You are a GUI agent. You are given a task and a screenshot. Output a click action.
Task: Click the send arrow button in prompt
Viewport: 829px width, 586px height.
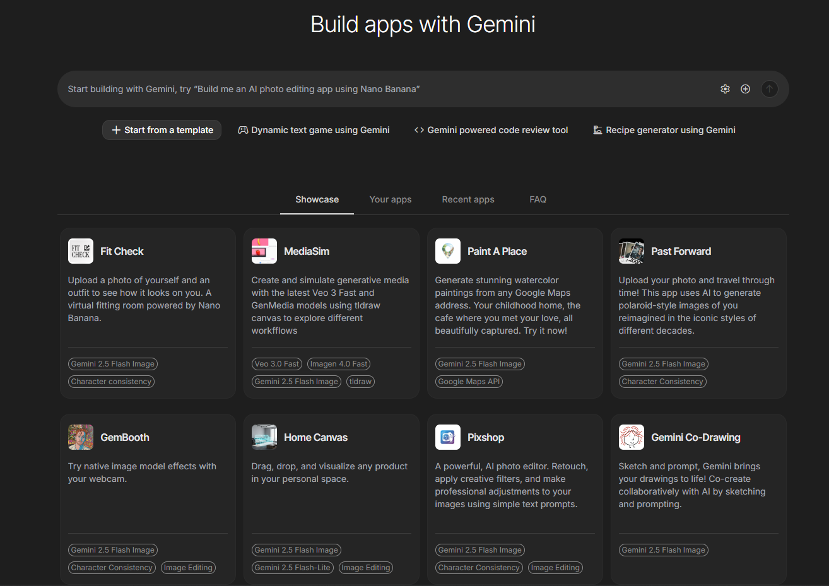769,89
